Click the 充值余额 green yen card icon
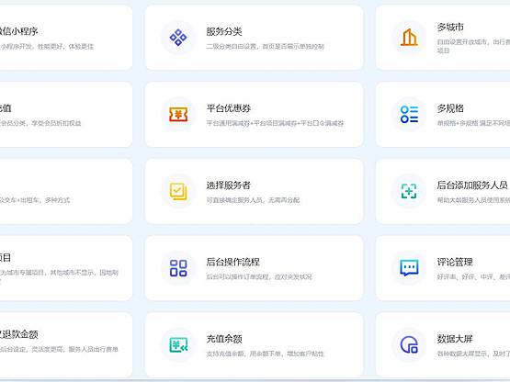The height and width of the screenshot is (382, 510). [178, 345]
